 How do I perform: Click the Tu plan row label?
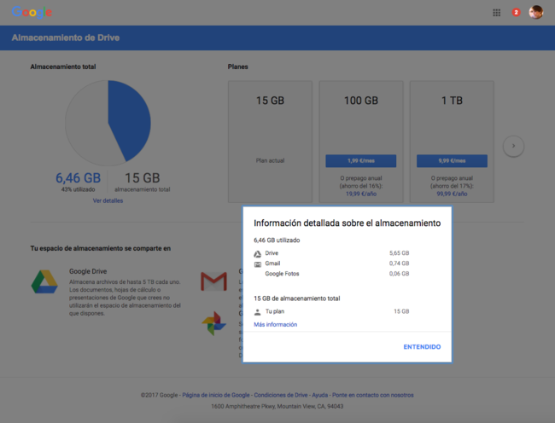(275, 311)
